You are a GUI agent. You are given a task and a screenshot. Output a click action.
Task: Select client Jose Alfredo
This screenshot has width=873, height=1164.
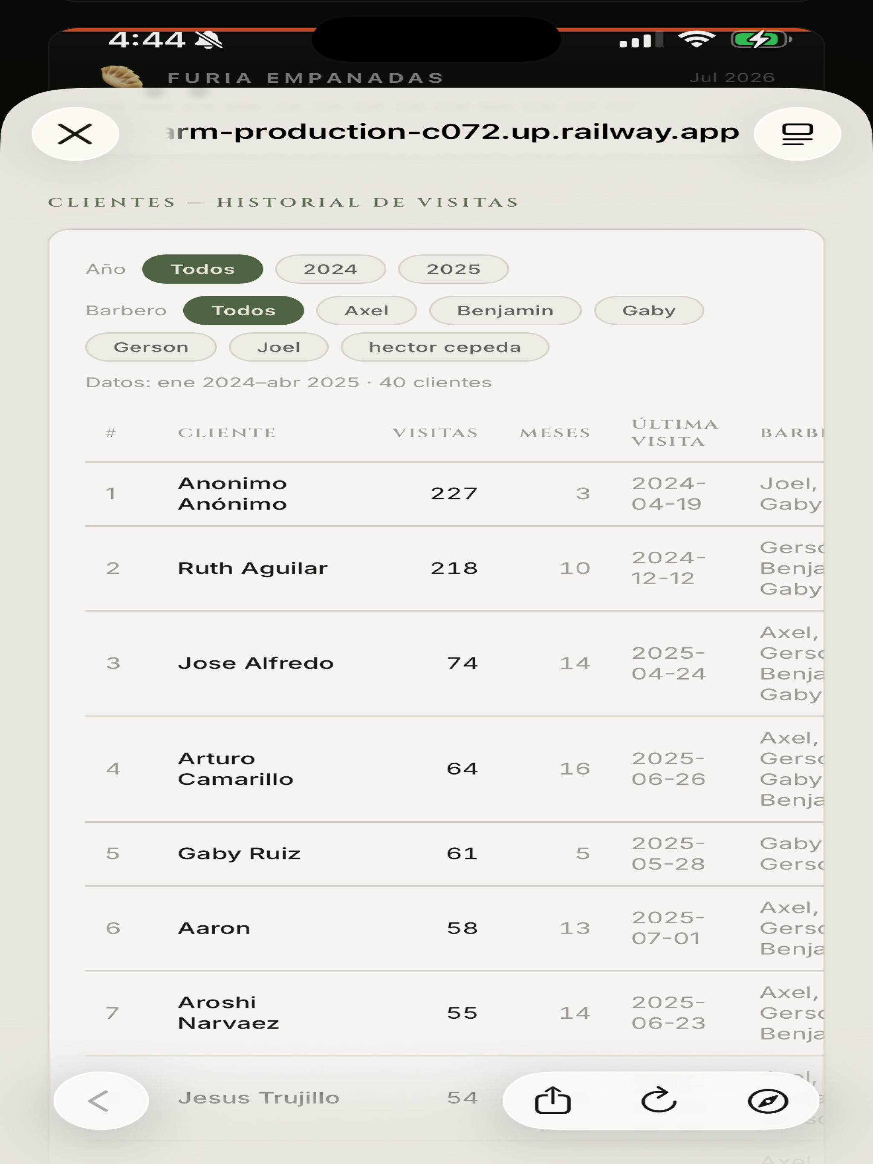[x=256, y=663]
